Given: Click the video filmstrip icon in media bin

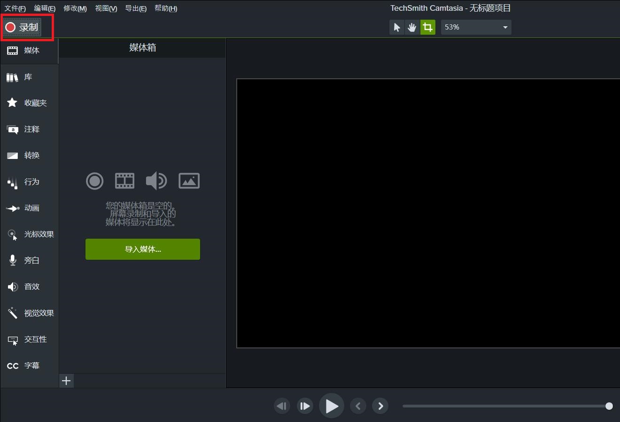Looking at the screenshot, I should [124, 181].
